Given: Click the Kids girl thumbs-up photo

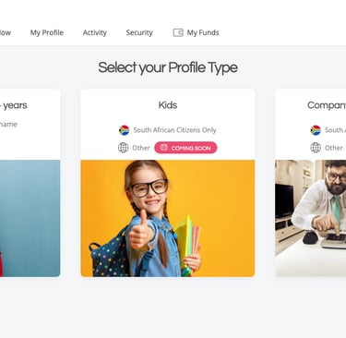Looking at the screenshot, I should click(x=168, y=218).
